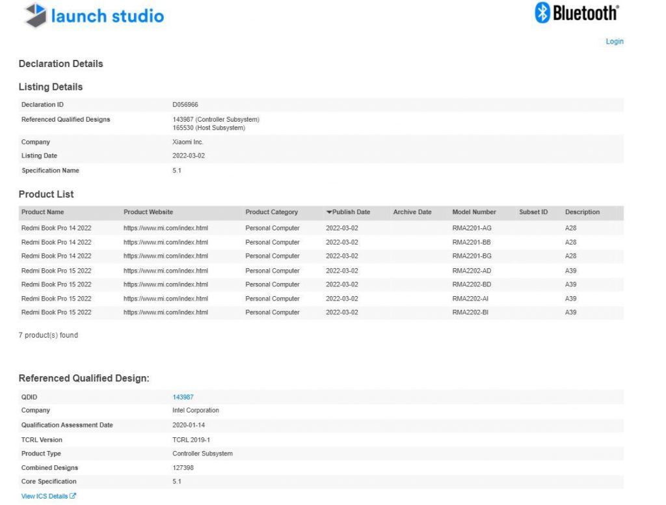This screenshot has height=505, width=666.
Task: Select model number RMA2201-BB
Action: click(x=472, y=242)
